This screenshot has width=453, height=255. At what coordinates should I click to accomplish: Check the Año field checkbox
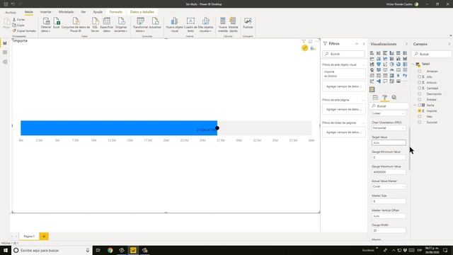point(420,77)
